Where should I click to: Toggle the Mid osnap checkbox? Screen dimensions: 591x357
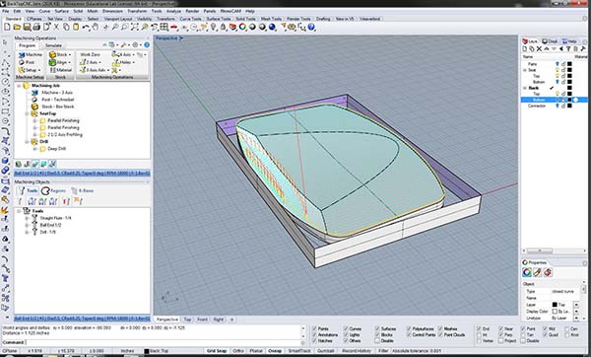545,328
